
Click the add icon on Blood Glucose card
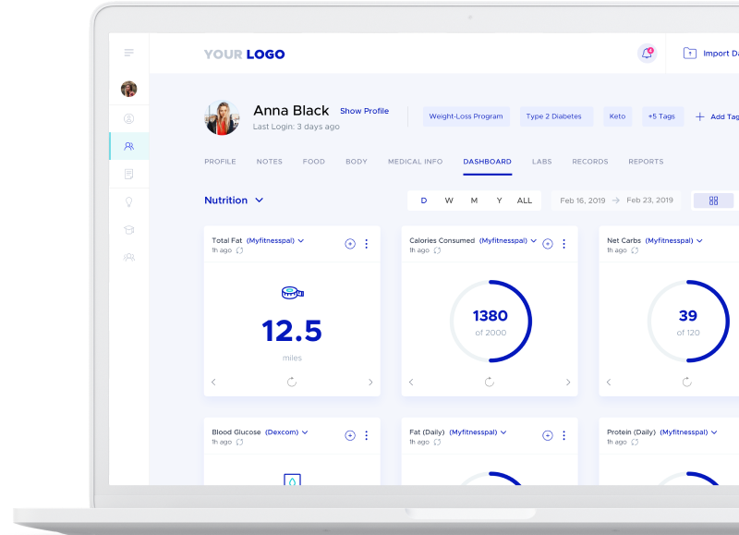(x=350, y=435)
